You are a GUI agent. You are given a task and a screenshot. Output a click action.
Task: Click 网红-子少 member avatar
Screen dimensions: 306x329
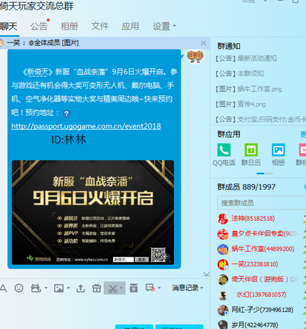pyautogui.click(x=223, y=310)
